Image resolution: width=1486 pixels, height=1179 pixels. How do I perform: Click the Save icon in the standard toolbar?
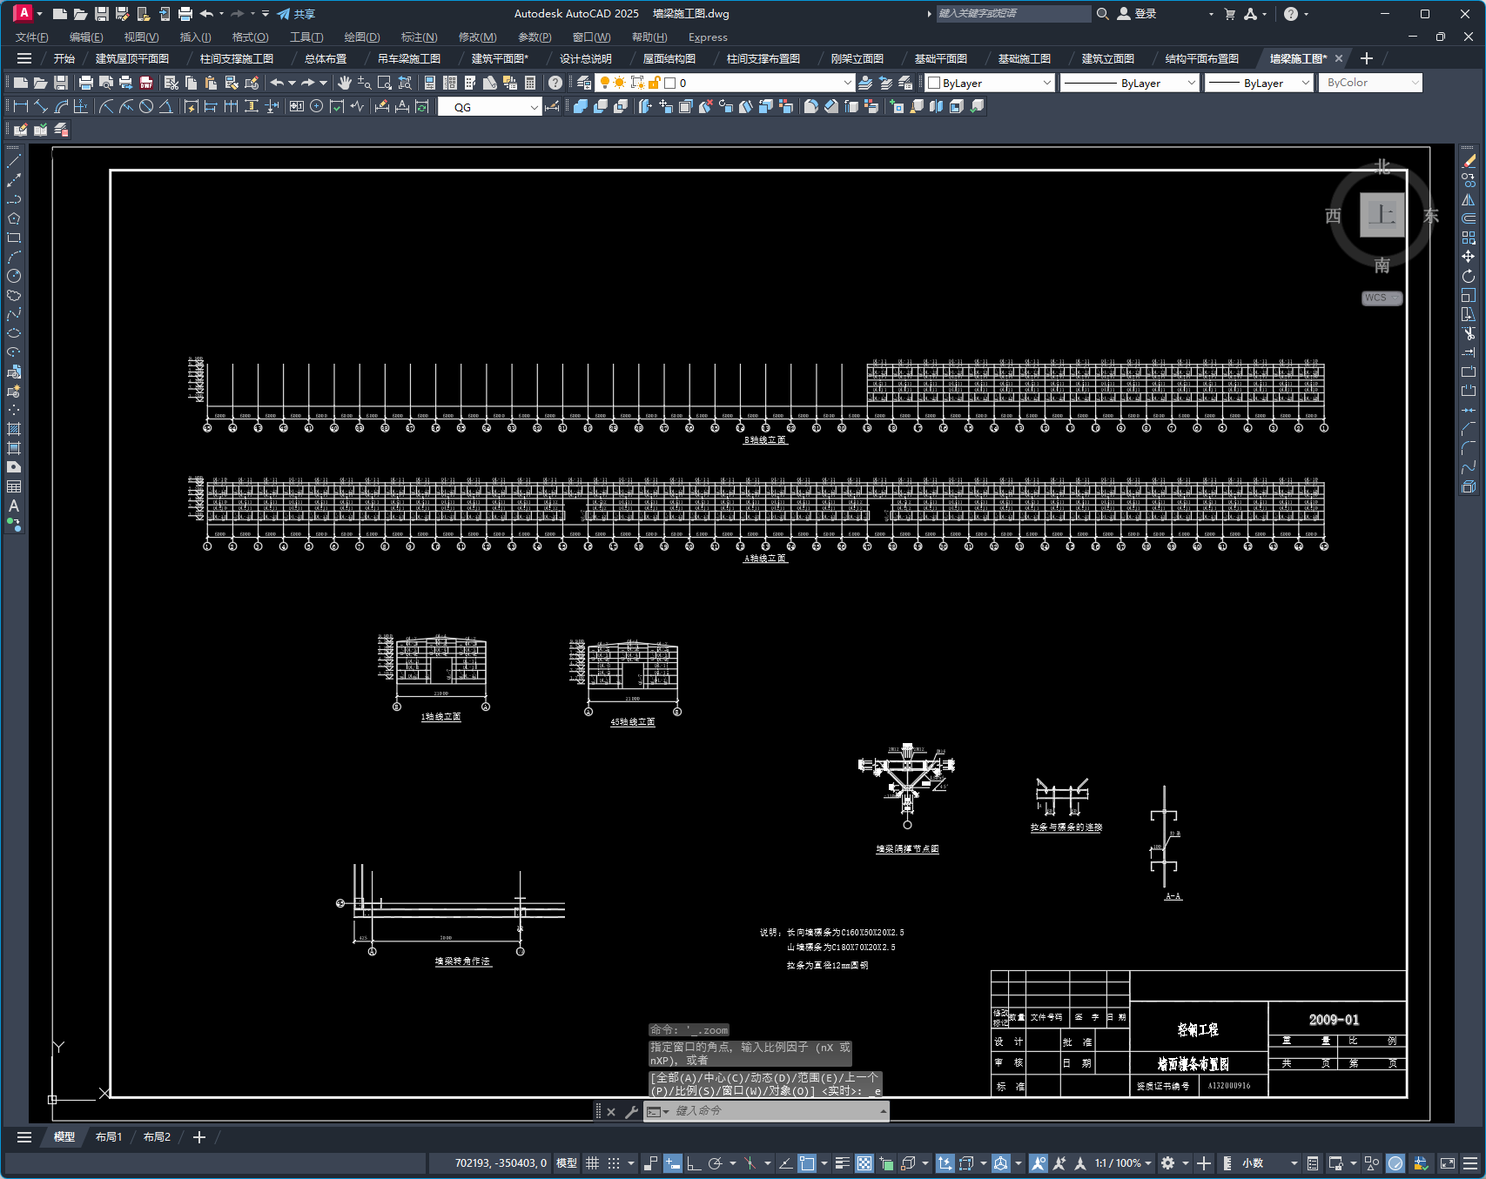[61, 83]
